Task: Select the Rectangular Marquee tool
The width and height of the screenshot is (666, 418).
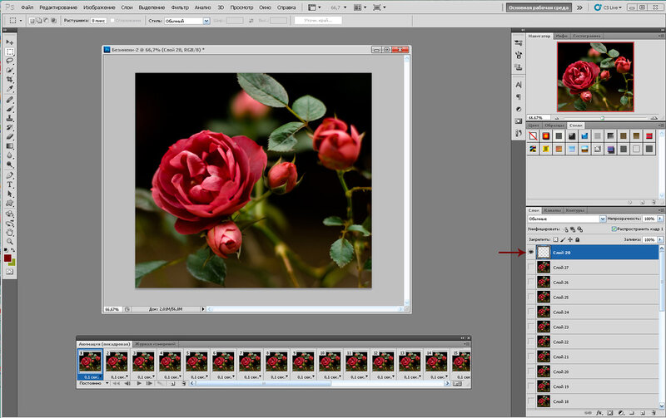Action: click(x=9, y=52)
